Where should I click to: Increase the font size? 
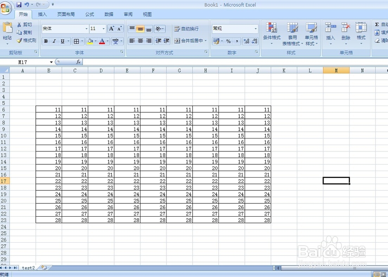click(112, 29)
